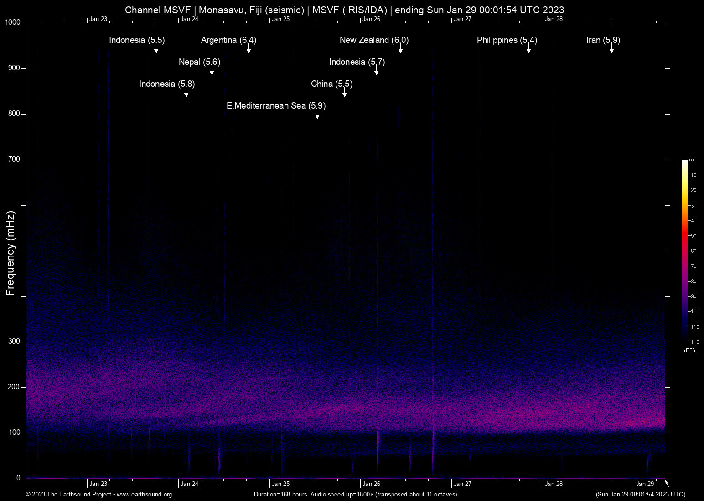Click the arrow marker under Iran (5.9)
The width and height of the screenshot is (704, 501).
pos(611,49)
